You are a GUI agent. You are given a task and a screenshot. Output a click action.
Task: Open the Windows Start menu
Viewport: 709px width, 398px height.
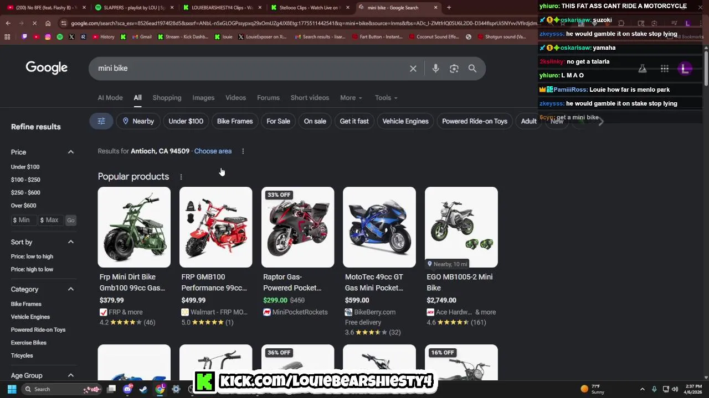(12, 389)
